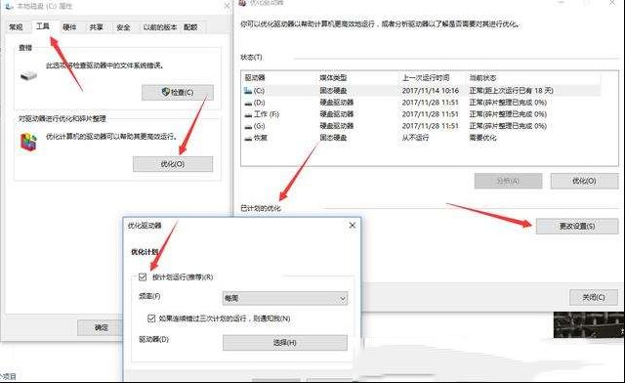Click the dropdown arrow of frequency combo

click(x=343, y=298)
